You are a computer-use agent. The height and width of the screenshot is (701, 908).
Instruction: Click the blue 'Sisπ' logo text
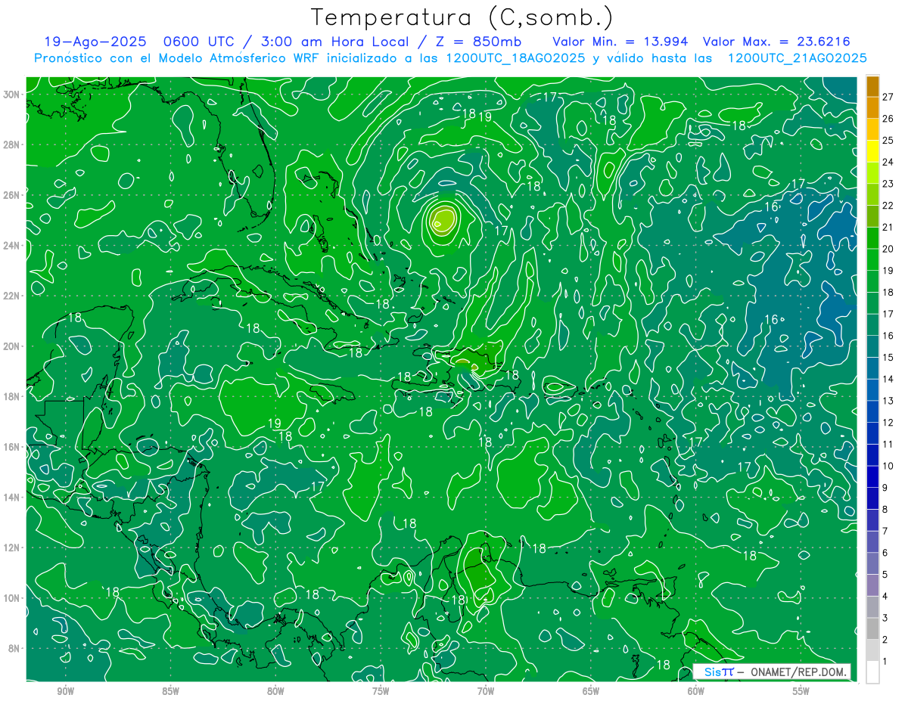(719, 672)
